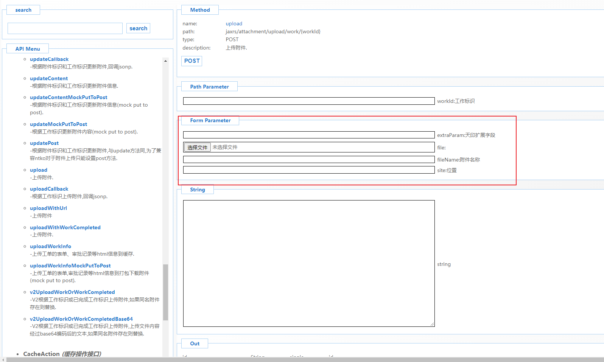This screenshot has width=604, height=362.
Task: Open the updateMockPutToPost API link
Action: [58, 124]
